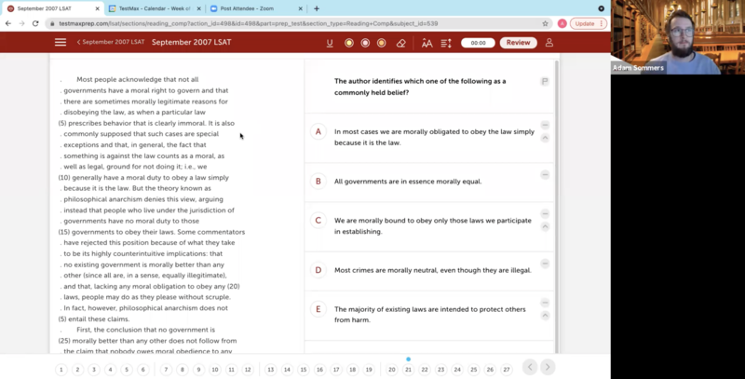Image resolution: width=745 pixels, height=379 pixels.
Task: Collapse answer E with the chevron
Action: coord(545,315)
